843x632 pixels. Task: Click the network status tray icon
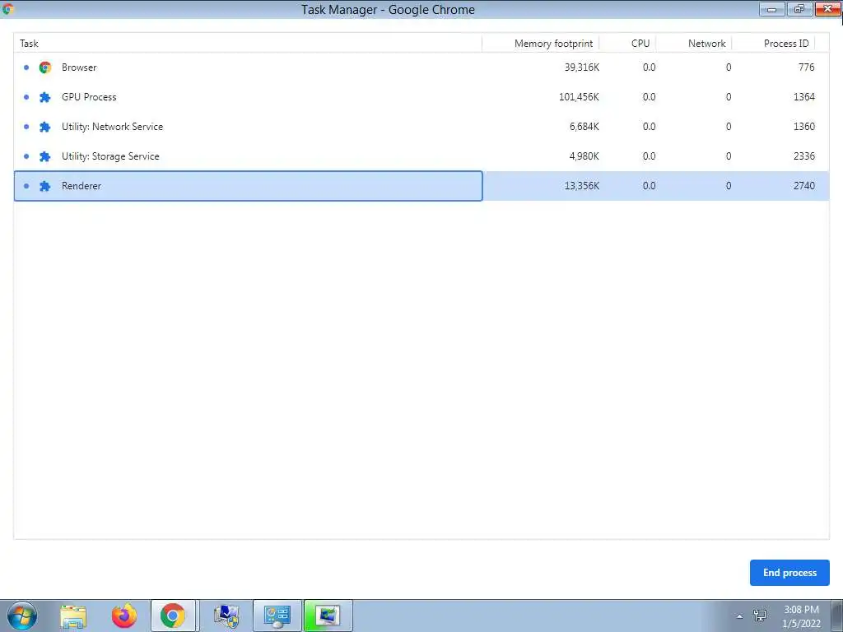tap(760, 616)
